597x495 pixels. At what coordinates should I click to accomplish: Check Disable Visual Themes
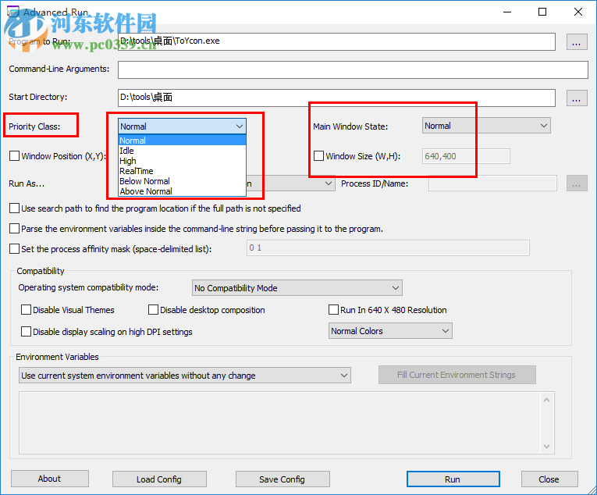pos(27,310)
